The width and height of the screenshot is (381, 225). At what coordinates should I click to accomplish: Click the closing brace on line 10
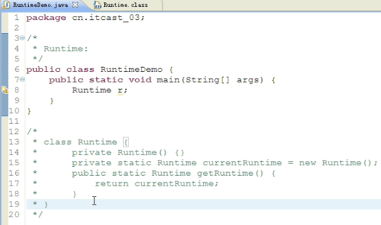29,111
